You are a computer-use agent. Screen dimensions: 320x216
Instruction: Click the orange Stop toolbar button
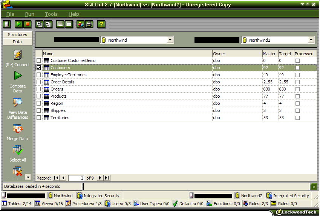pos(28,24)
